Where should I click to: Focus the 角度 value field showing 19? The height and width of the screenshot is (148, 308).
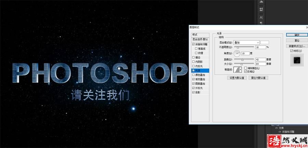click(245, 53)
